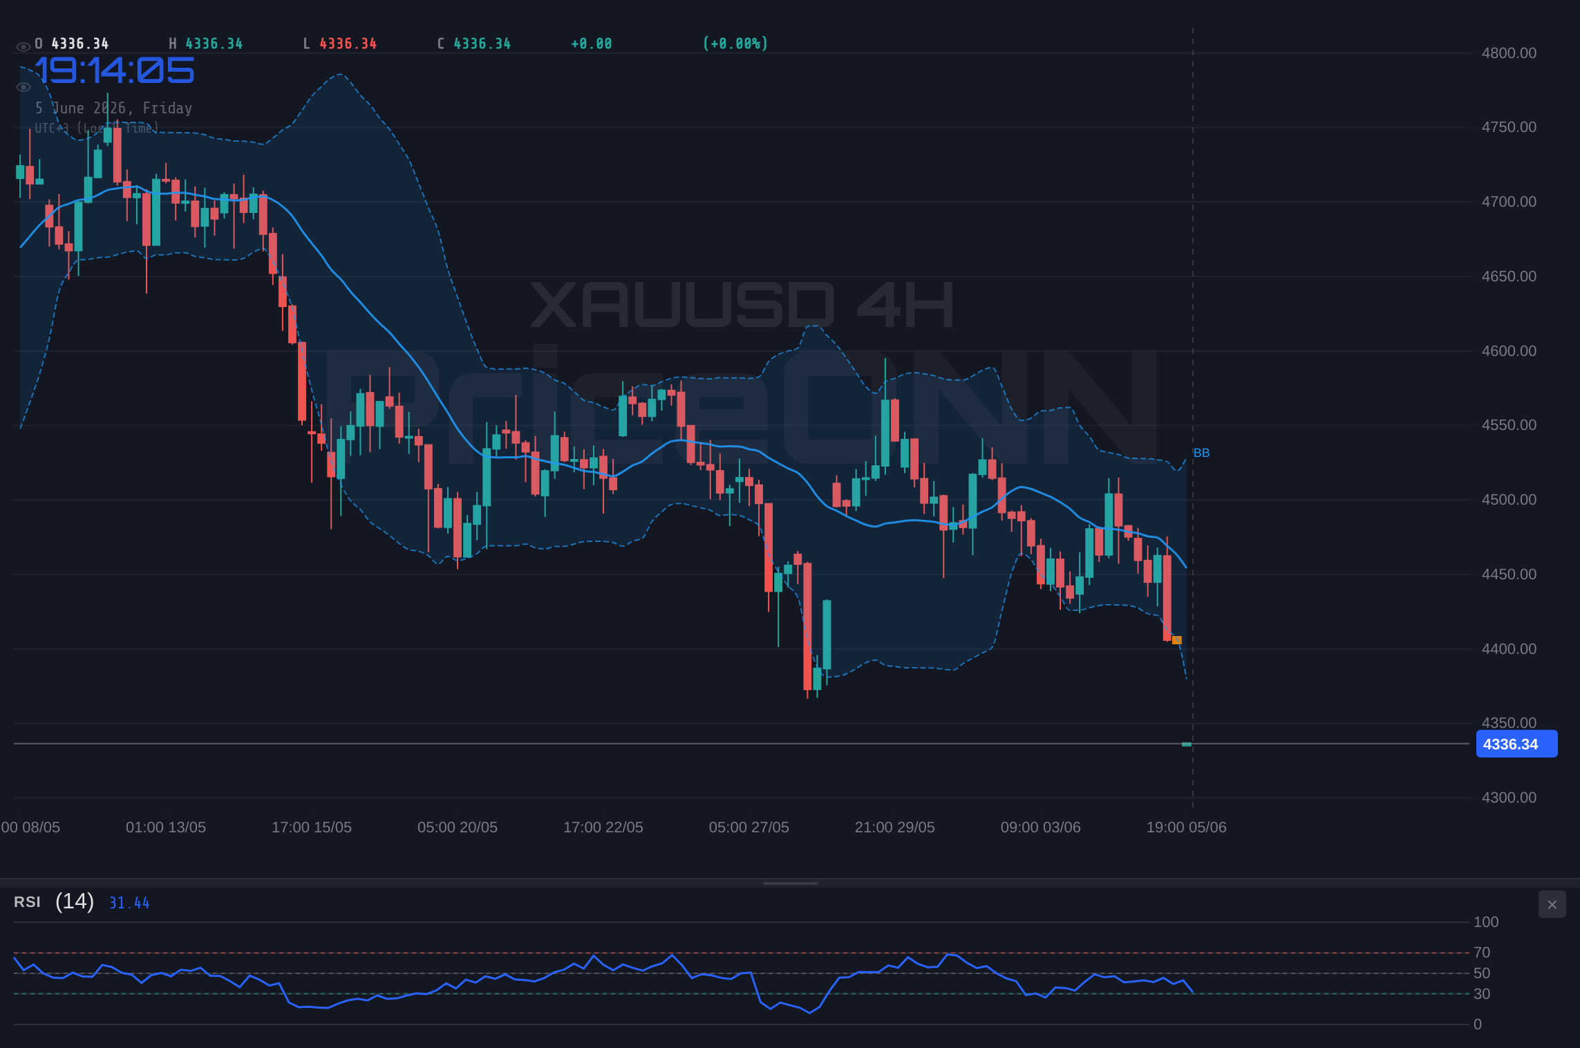Click the BB Bollinger Bands label
The height and width of the screenshot is (1048, 1580).
coord(1201,453)
